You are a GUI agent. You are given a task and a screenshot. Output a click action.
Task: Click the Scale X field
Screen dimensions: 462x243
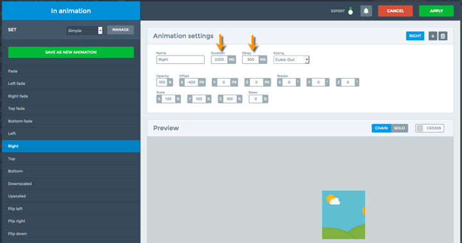[x=169, y=99]
